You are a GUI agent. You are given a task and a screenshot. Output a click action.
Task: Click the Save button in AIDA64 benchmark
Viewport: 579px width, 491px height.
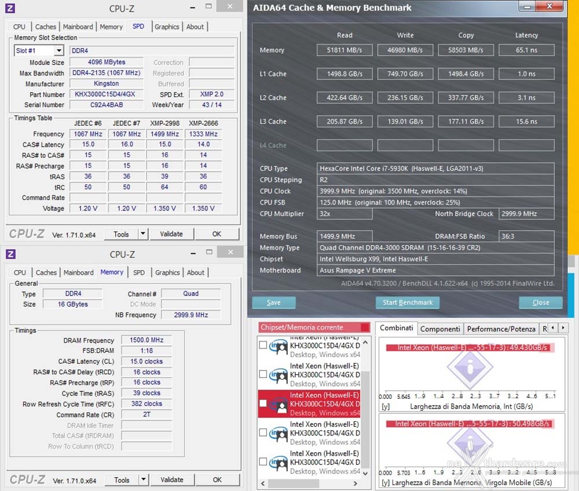coord(274,303)
